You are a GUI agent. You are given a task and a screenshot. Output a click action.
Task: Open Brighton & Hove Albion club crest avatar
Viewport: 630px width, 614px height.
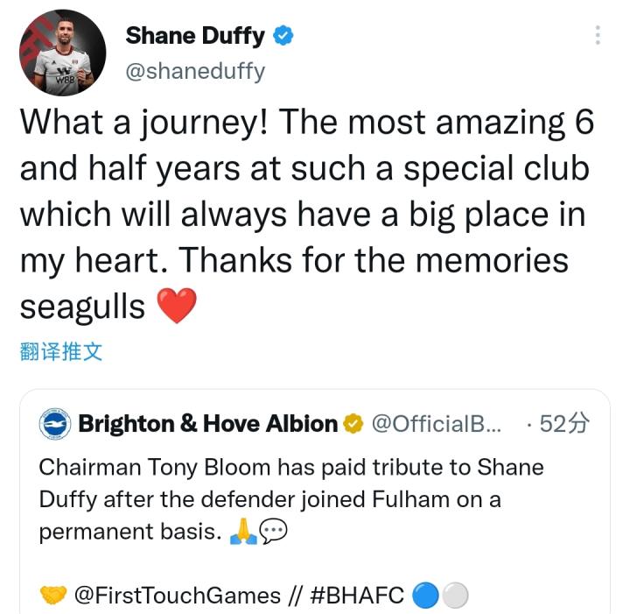click(55, 424)
